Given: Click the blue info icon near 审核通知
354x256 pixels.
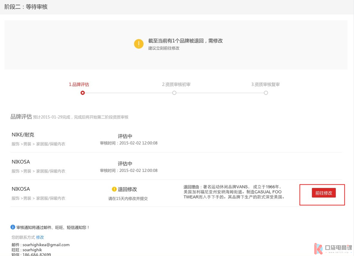Looking at the screenshot, I should click(x=13, y=227).
